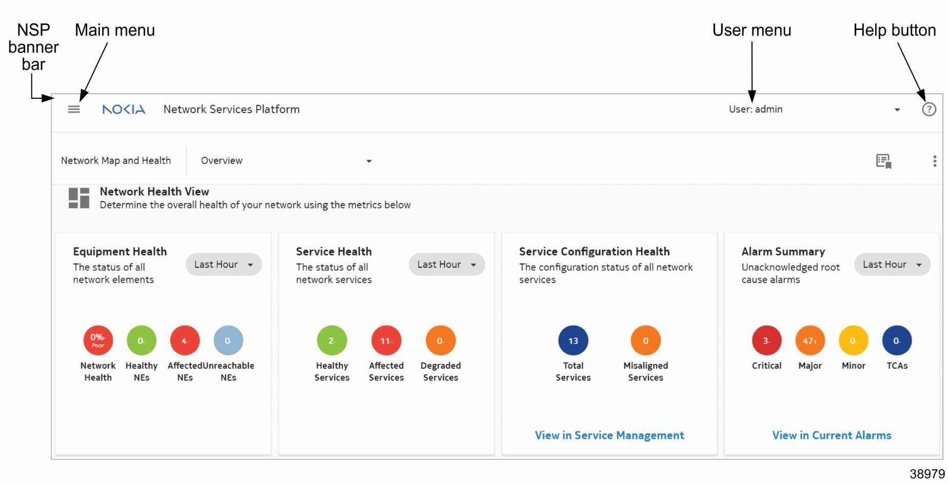The height and width of the screenshot is (485, 948).
Task: Click the Total Services 13 circle
Action: tap(573, 340)
